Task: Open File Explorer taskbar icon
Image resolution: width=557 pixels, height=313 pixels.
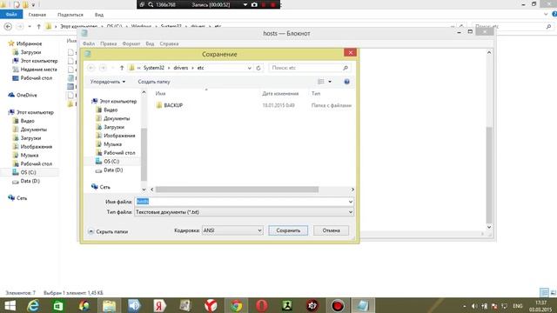Action: (x=109, y=305)
